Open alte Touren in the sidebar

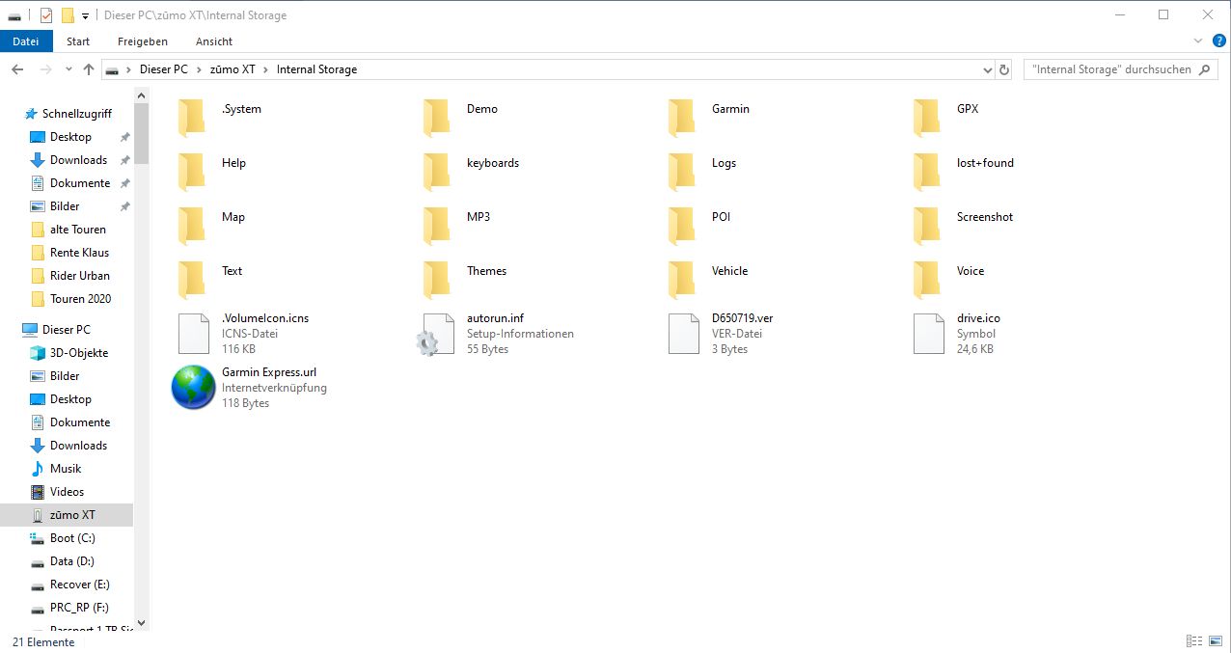pyautogui.click(x=77, y=230)
